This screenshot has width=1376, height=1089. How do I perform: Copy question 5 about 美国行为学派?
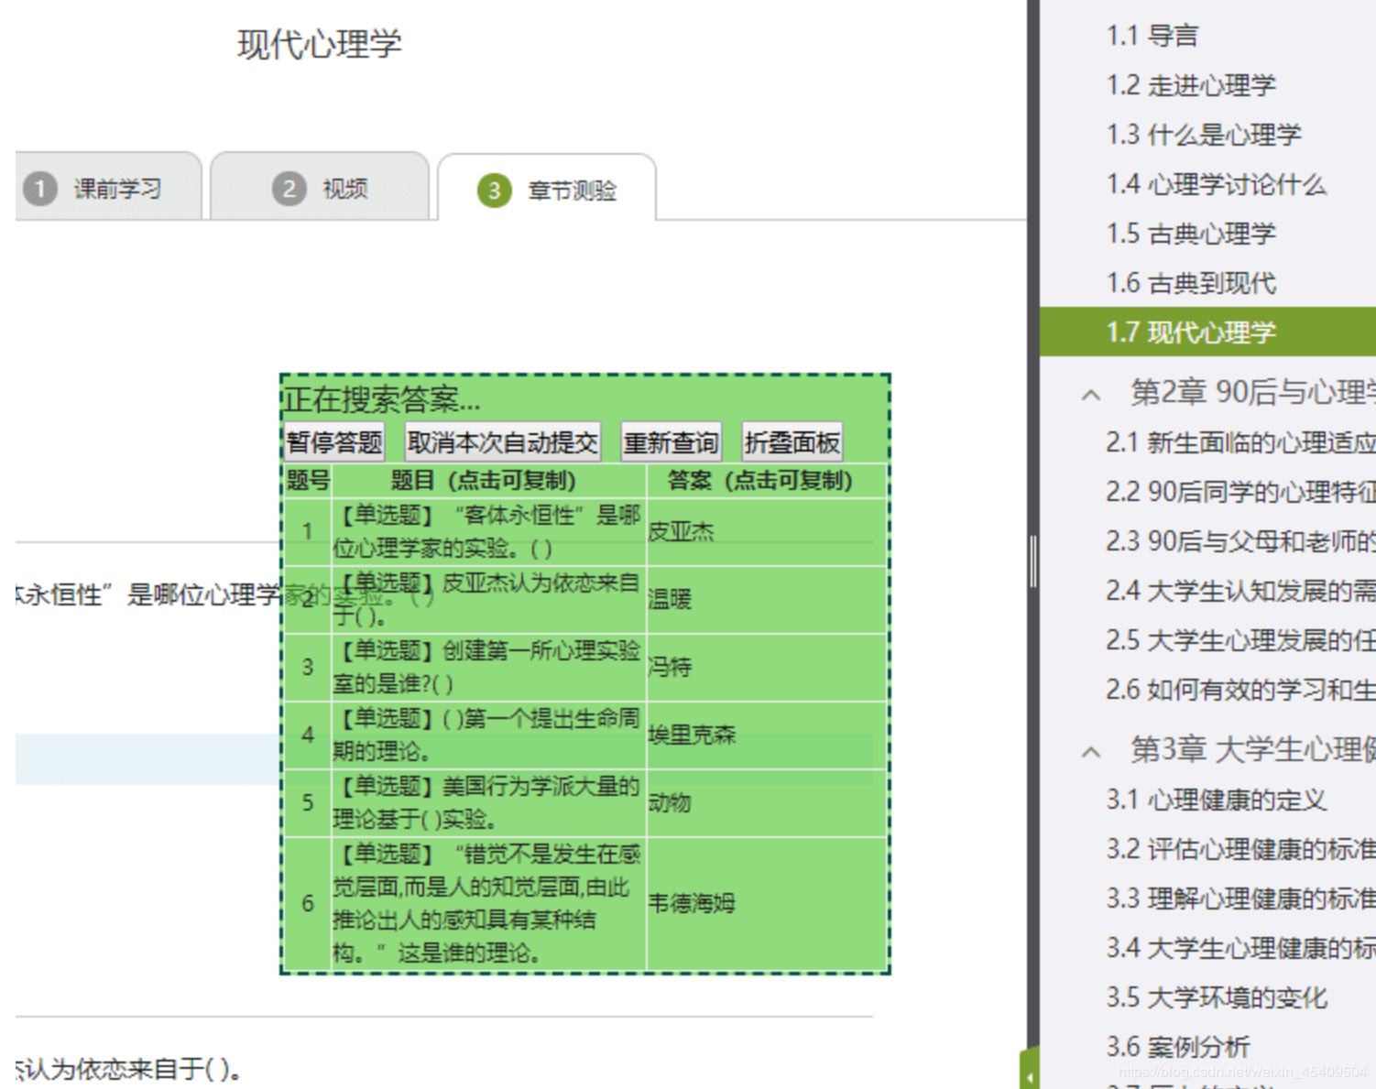pyautogui.click(x=487, y=803)
